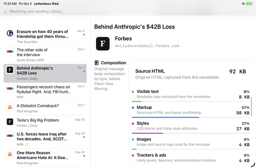Click the dailydozen@email.forbes.com sender address

pos(147,46)
